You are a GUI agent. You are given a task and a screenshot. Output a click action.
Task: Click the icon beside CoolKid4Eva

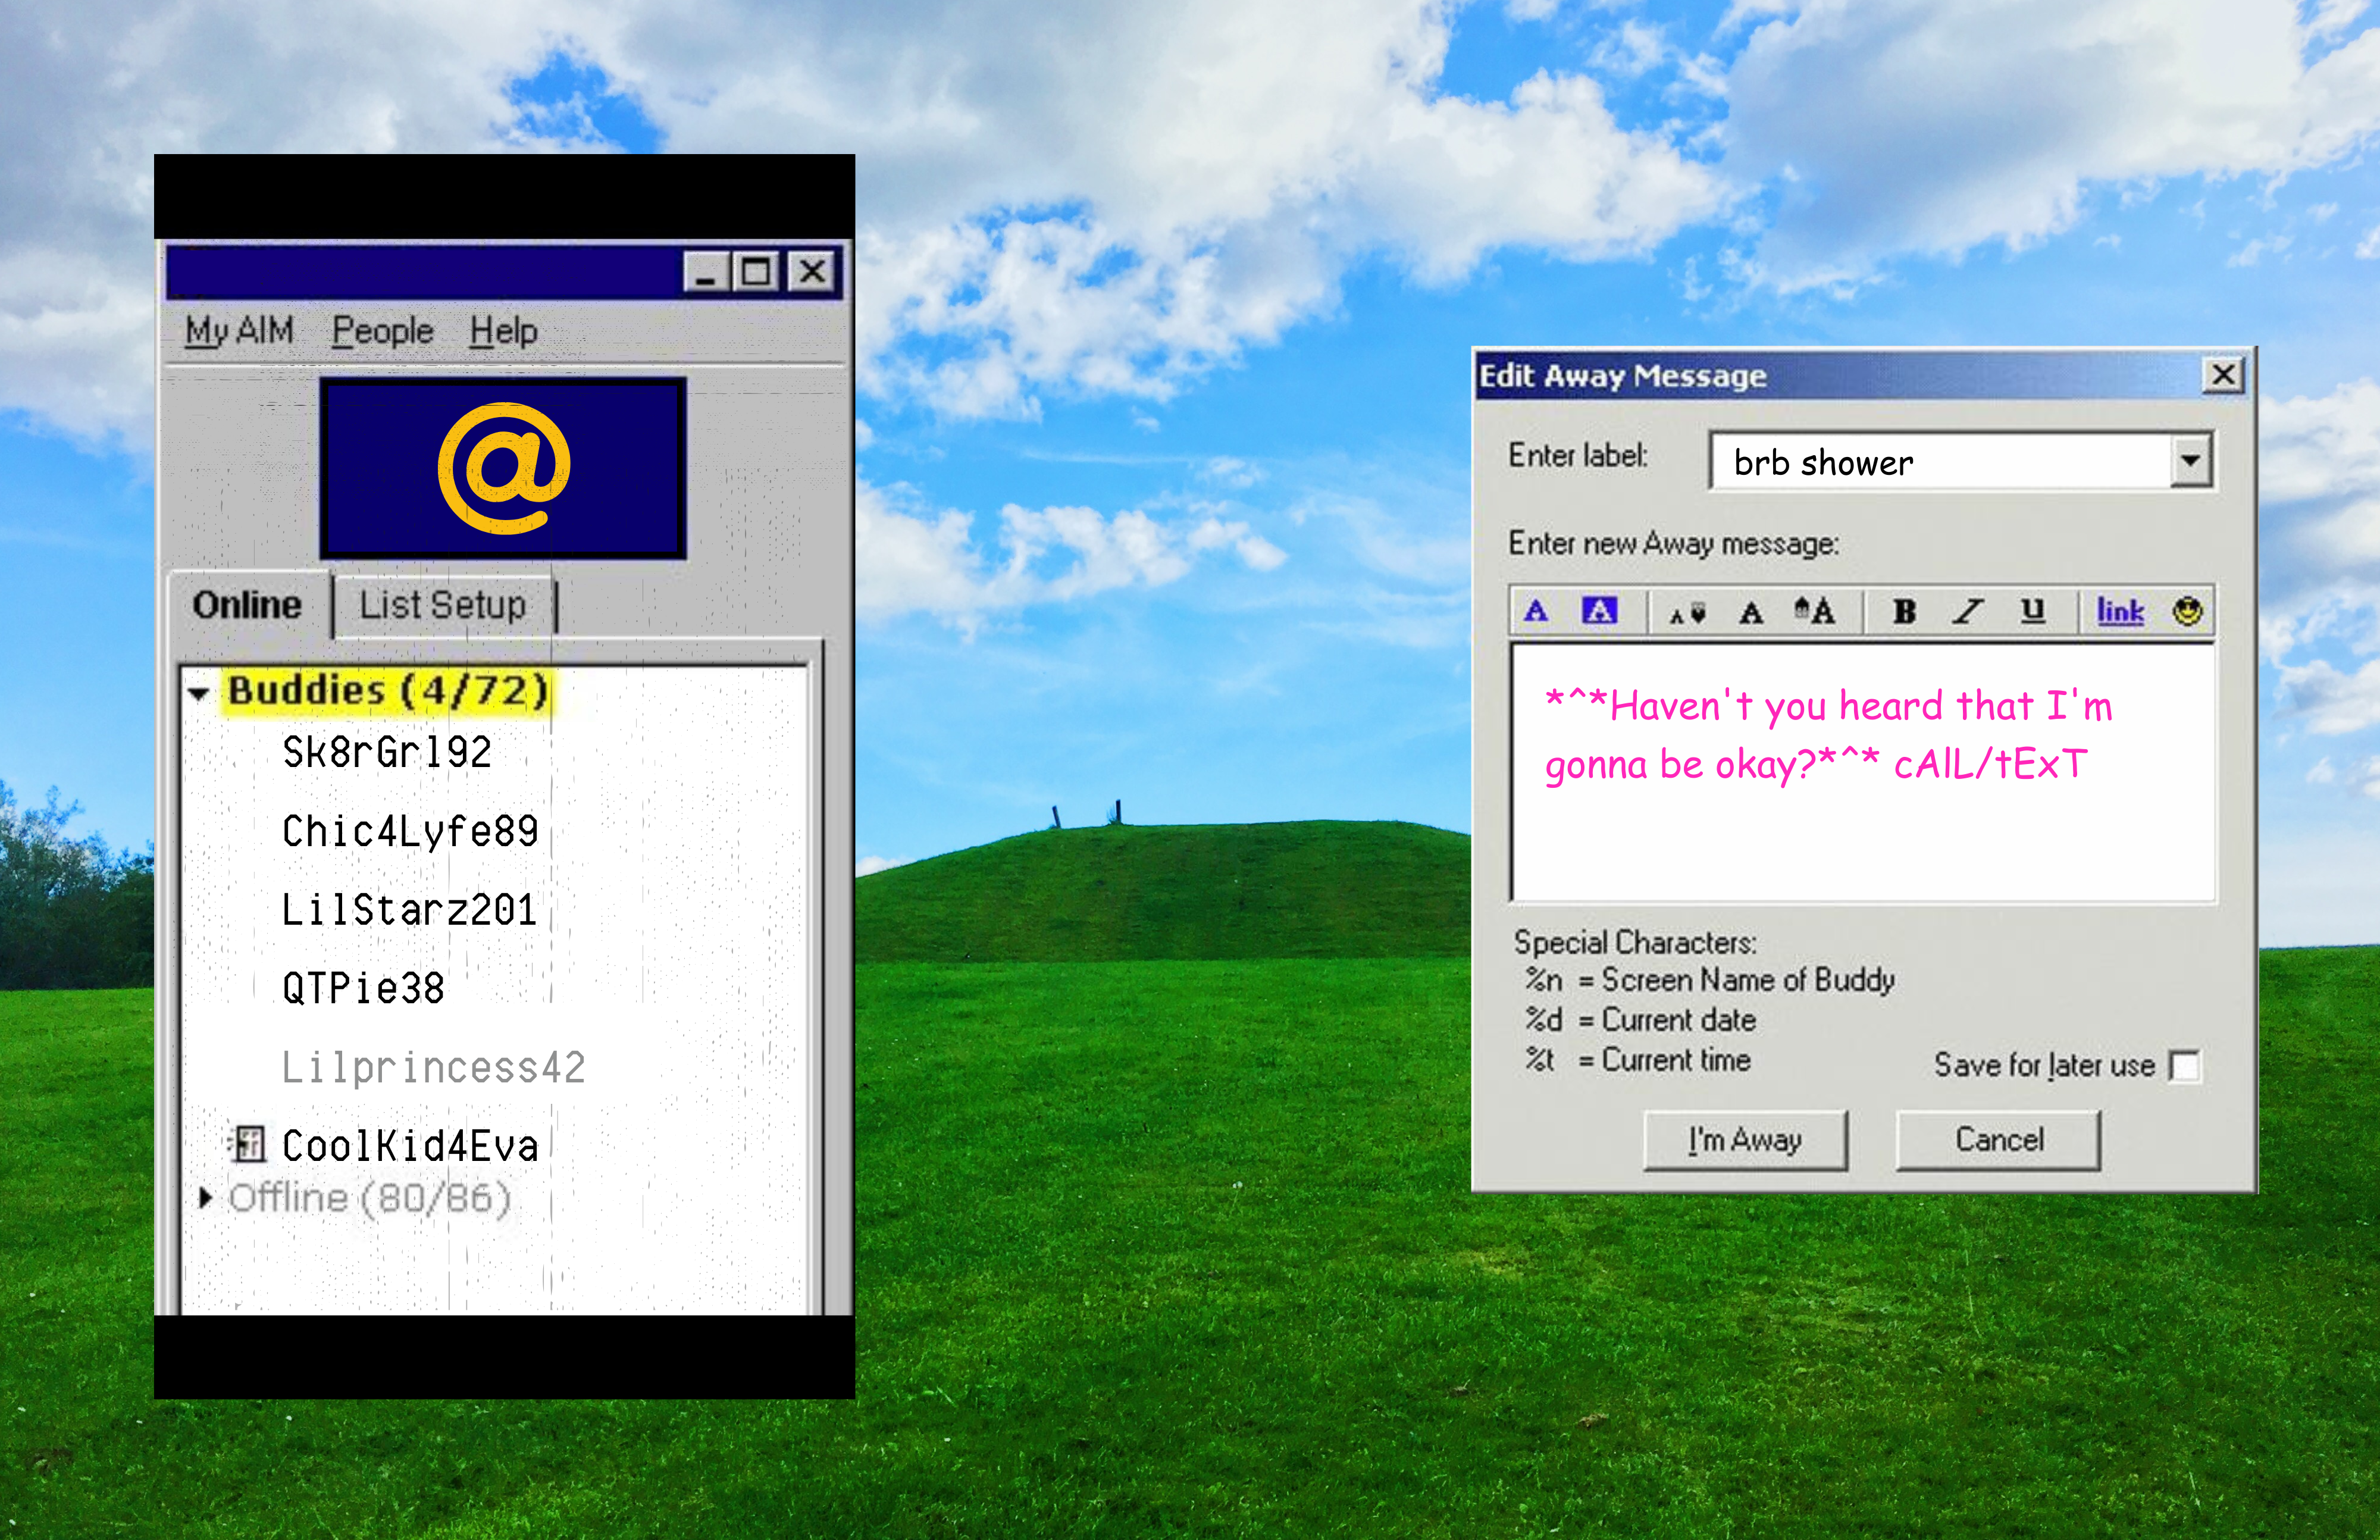(x=247, y=1144)
